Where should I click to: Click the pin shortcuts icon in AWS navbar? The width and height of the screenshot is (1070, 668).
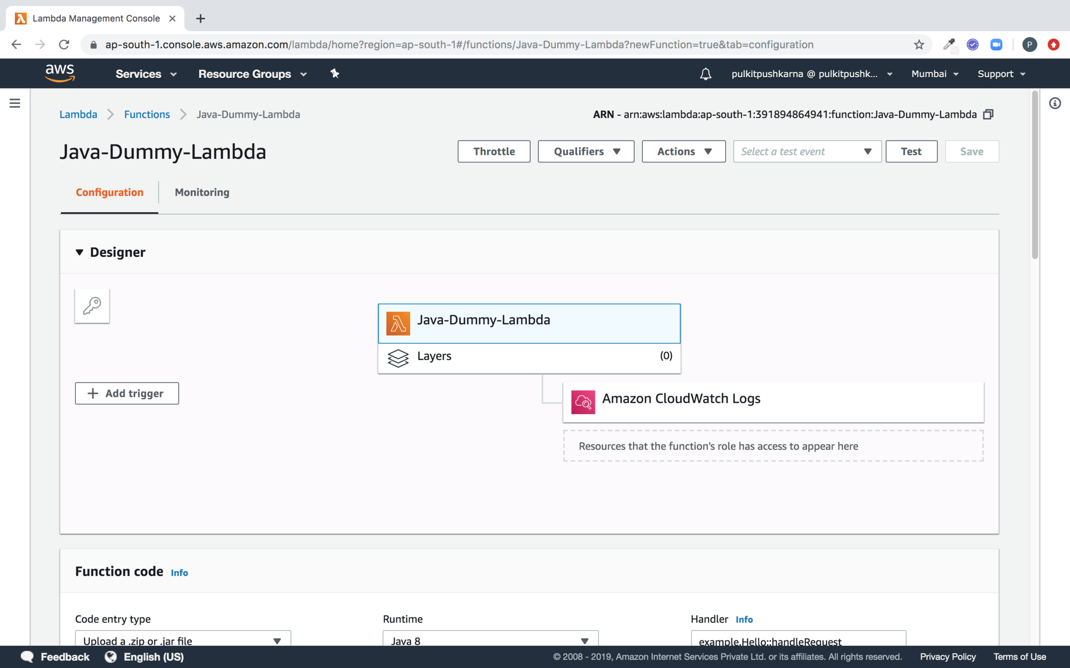pos(335,74)
